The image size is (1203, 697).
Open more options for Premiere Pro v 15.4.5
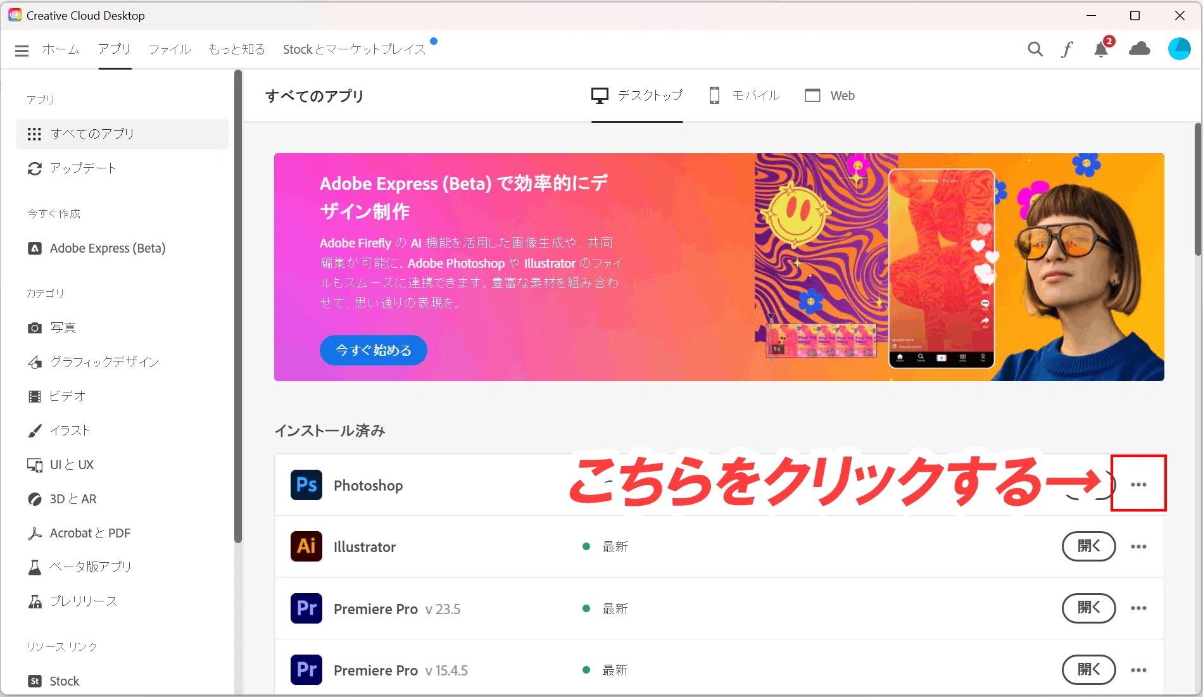point(1138,670)
